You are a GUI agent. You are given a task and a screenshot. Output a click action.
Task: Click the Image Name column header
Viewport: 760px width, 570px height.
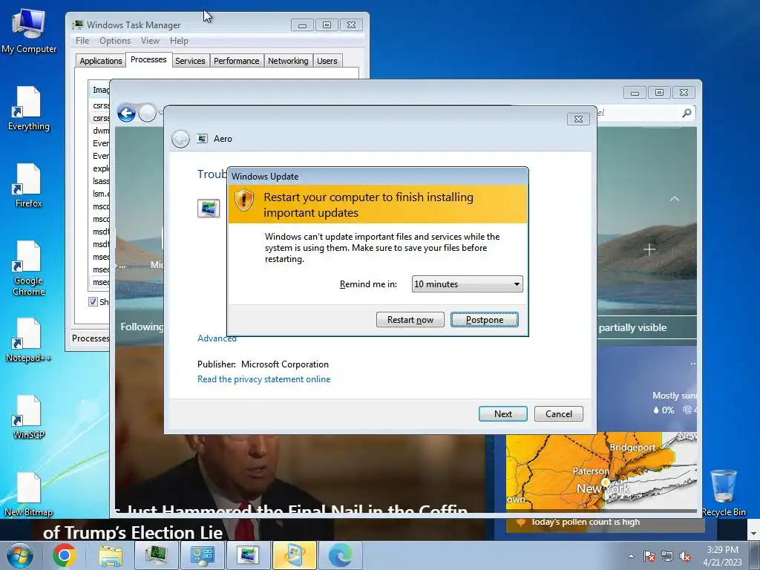pyautogui.click(x=100, y=90)
